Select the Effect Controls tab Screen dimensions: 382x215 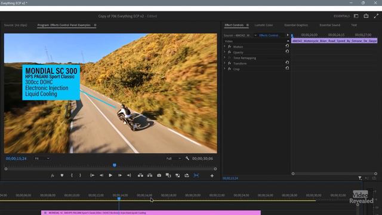click(234, 25)
